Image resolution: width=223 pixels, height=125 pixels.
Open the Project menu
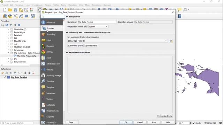coord(5,5)
